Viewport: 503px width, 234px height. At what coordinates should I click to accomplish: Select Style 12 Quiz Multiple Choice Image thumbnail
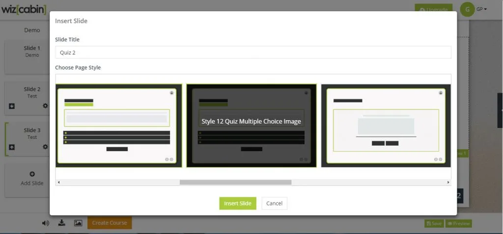pos(251,126)
